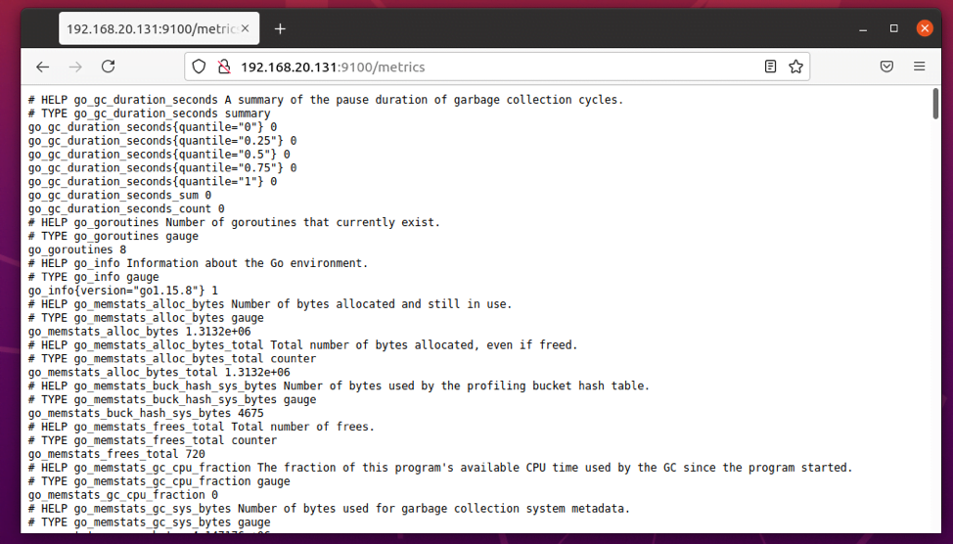
Task: Save page to Pocket
Action: 886,67
